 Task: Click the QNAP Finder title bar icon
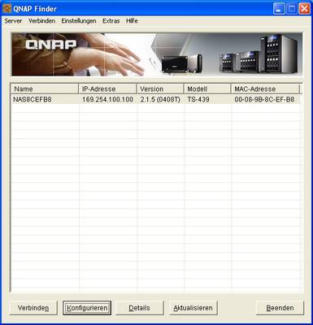click(7, 9)
